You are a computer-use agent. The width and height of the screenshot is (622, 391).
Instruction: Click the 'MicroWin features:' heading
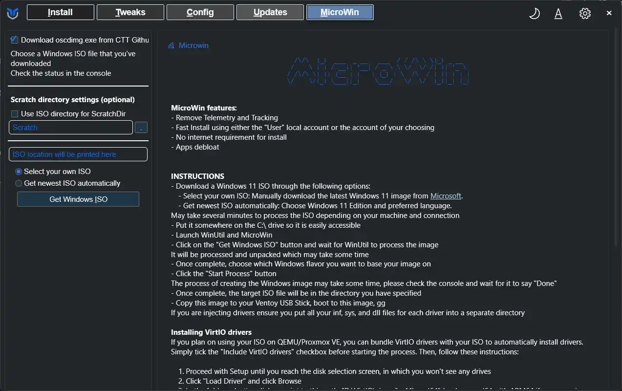tap(204, 108)
